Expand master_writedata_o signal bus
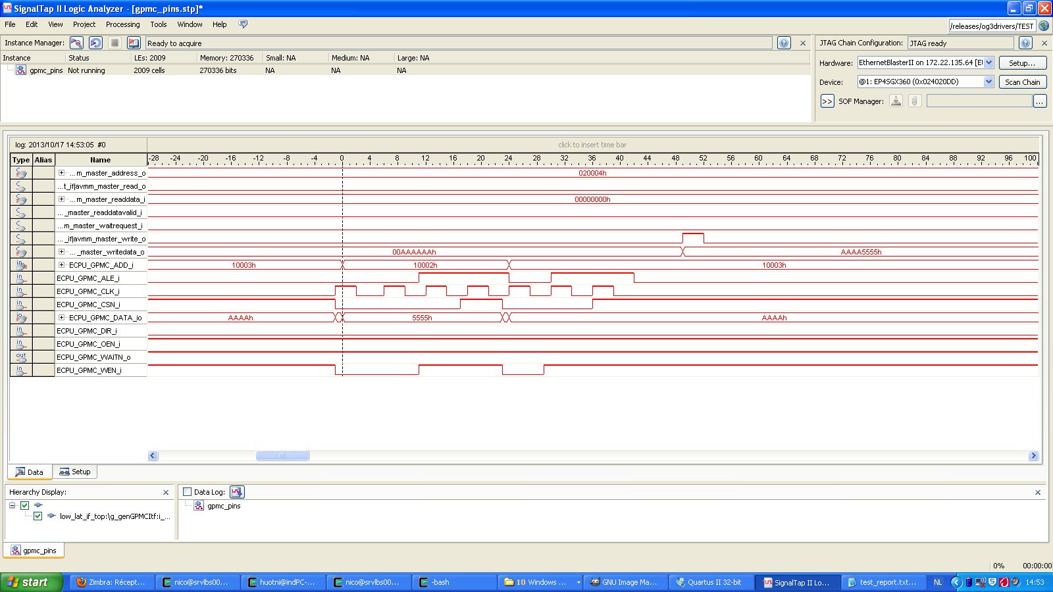Screen dimensions: 1053x592 61,252
